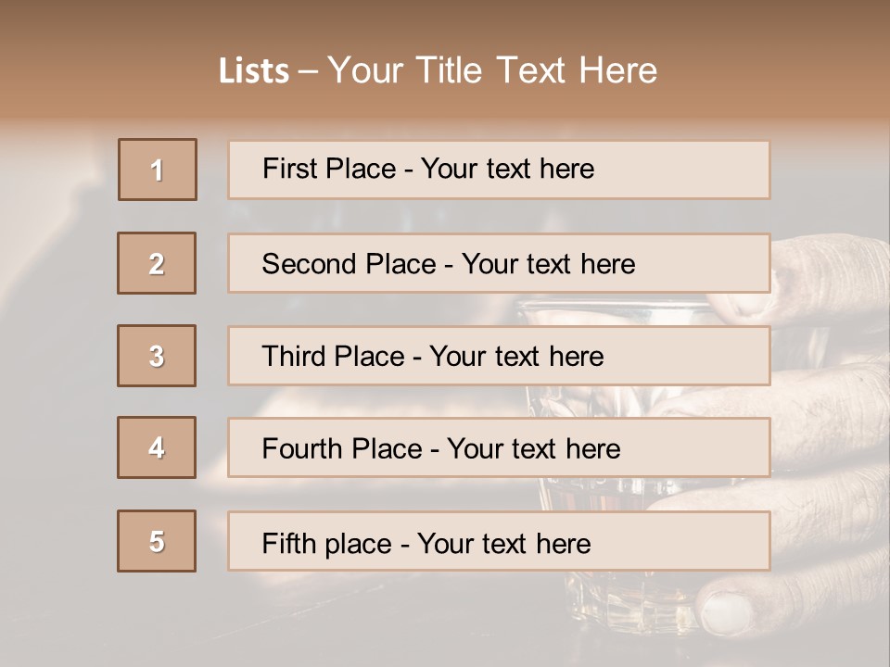The height and width of the screenshot is (667, 890).
Task: Click the words 'Third Place' in third bar
Action: point(333,356)
